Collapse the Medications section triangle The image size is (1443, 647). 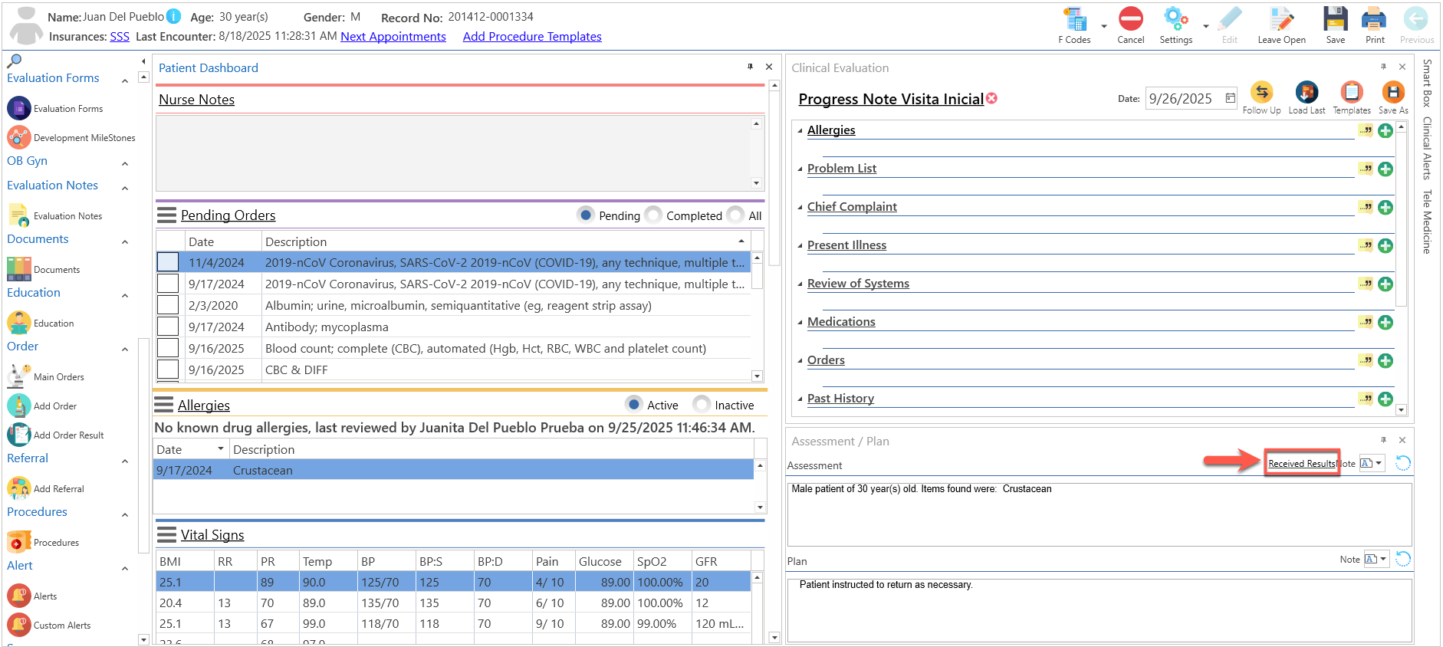(800, 322)
